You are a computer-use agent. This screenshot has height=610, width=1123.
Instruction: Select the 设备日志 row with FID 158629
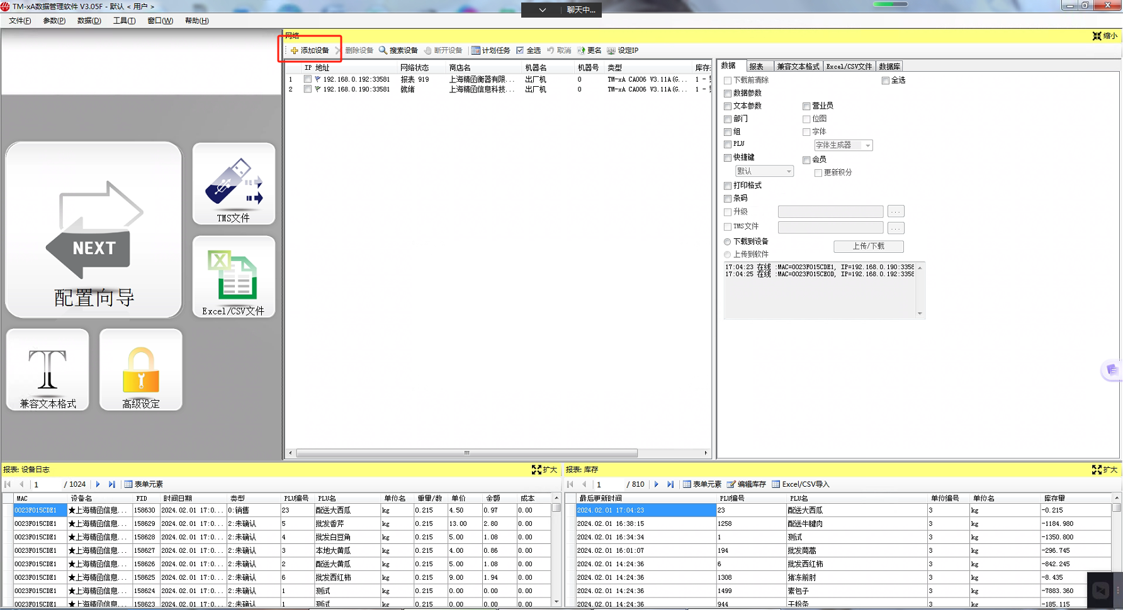[x=282, y=524]
